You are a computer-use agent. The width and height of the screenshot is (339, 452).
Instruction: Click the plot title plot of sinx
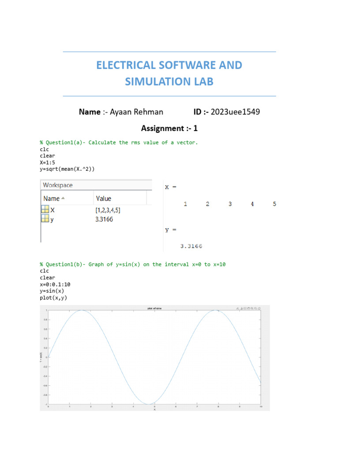[x=154, y=308]
